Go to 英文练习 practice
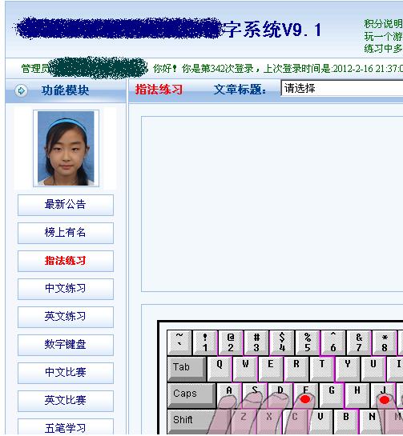Image resolution: width=403 pixels, height=436 pixels. (66, 317)
